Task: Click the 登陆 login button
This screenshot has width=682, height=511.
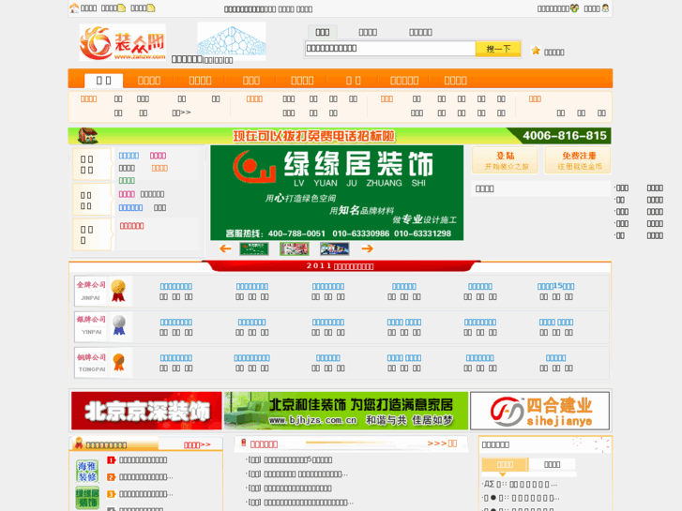Action: pos(505,160)
